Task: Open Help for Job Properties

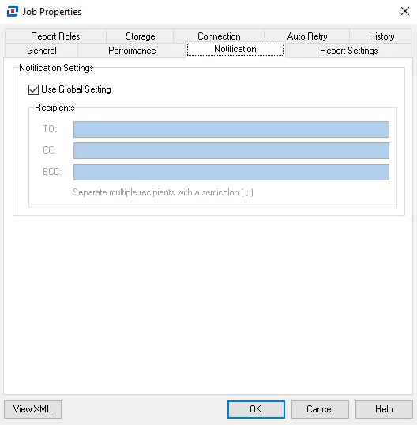Action: tap(384, 409)
